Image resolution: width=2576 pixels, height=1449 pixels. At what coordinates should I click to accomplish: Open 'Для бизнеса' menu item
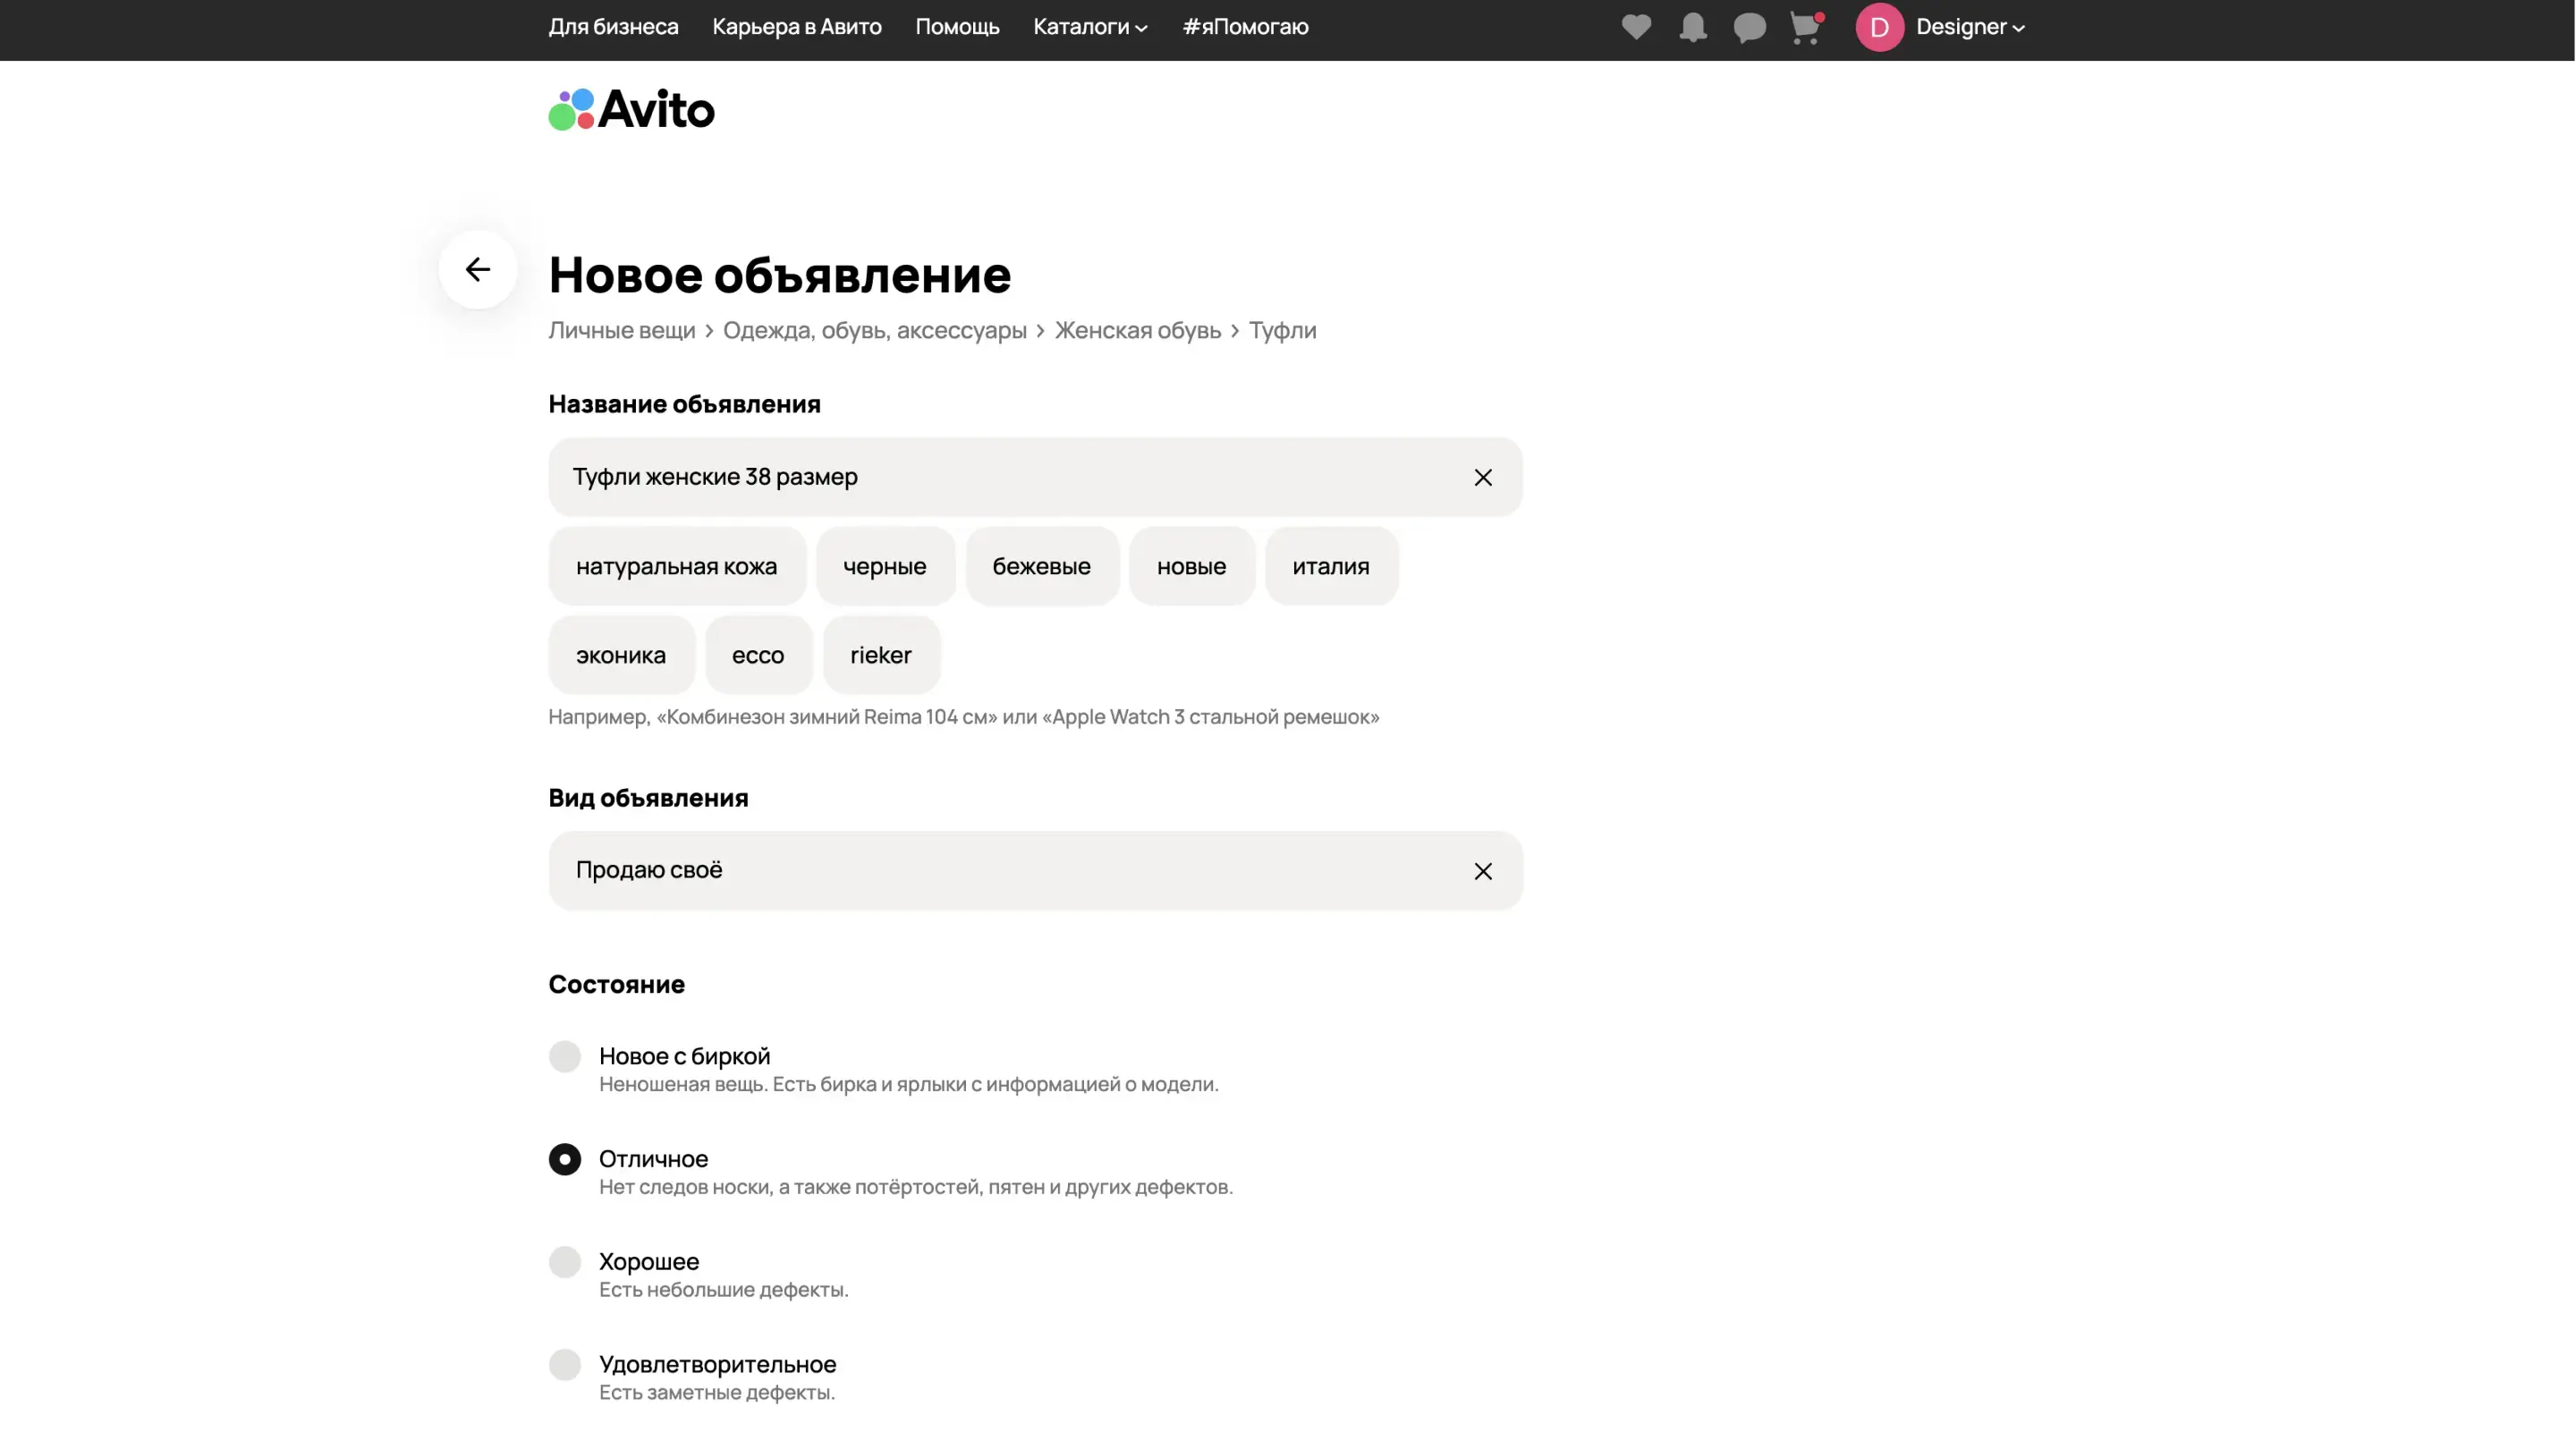pos(613,27)
